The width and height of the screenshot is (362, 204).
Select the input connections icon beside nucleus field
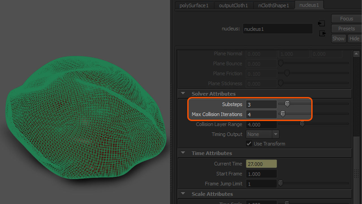click(322, 24)
